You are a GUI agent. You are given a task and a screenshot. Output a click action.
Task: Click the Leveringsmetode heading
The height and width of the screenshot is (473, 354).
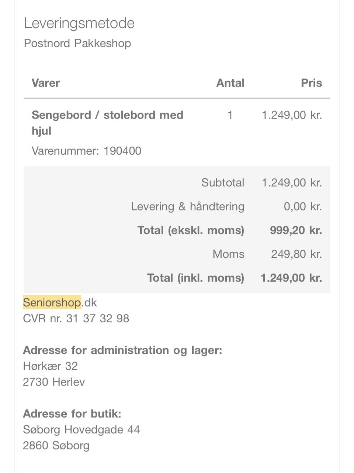[79, 23]
